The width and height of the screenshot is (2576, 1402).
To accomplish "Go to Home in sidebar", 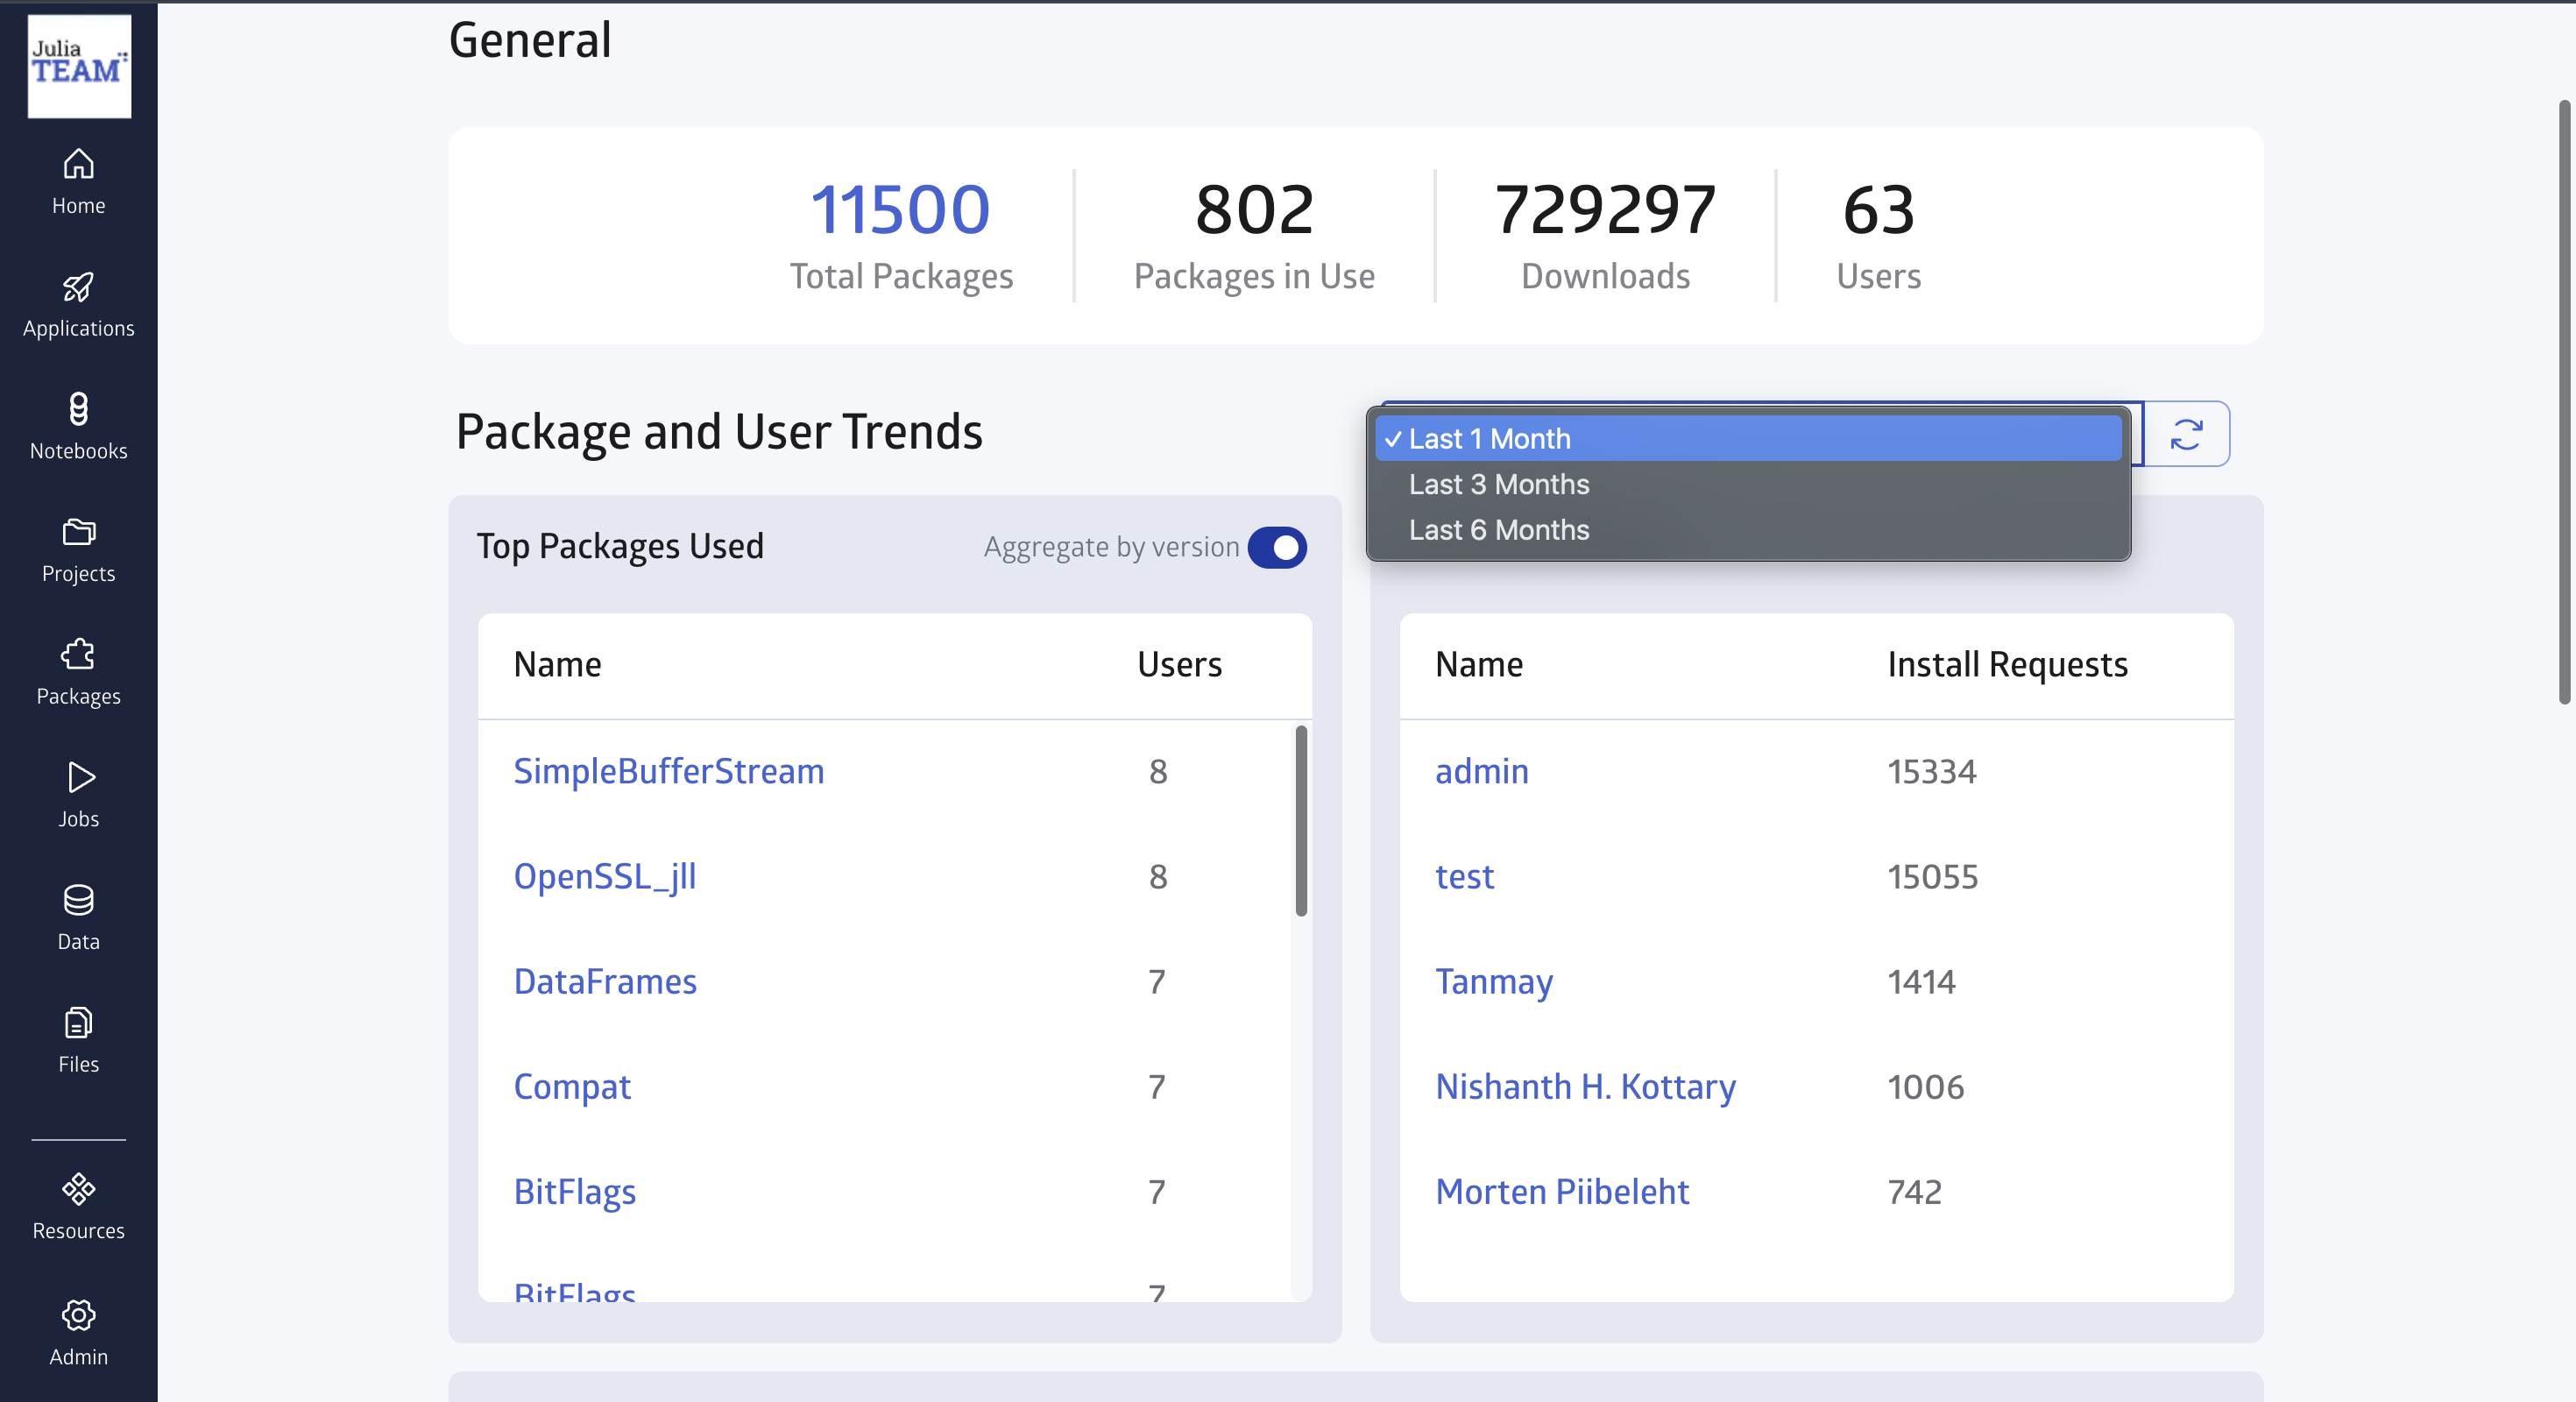I will click(x=78, y=182).
